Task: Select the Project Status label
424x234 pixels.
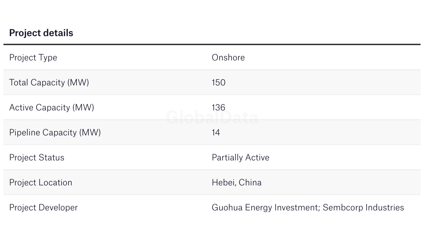Action: pos(37,158)
